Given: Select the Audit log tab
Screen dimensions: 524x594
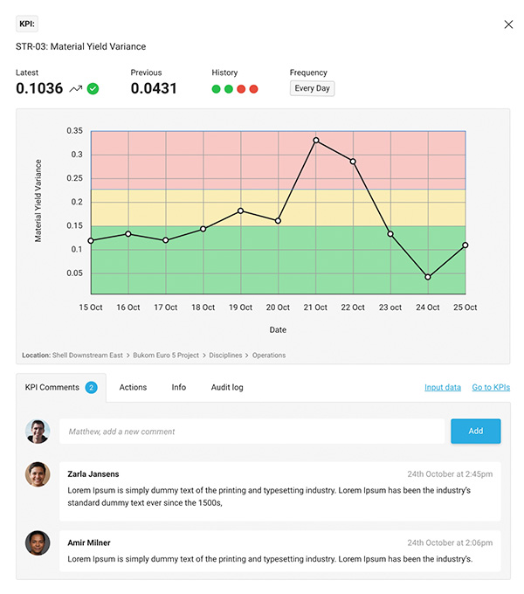Looking at the screenshot, I should pos(227,387).
